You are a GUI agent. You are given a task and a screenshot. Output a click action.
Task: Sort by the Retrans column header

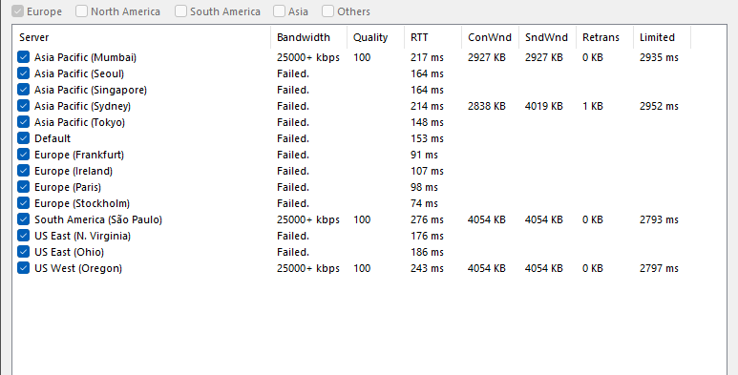tap(604, 37)
